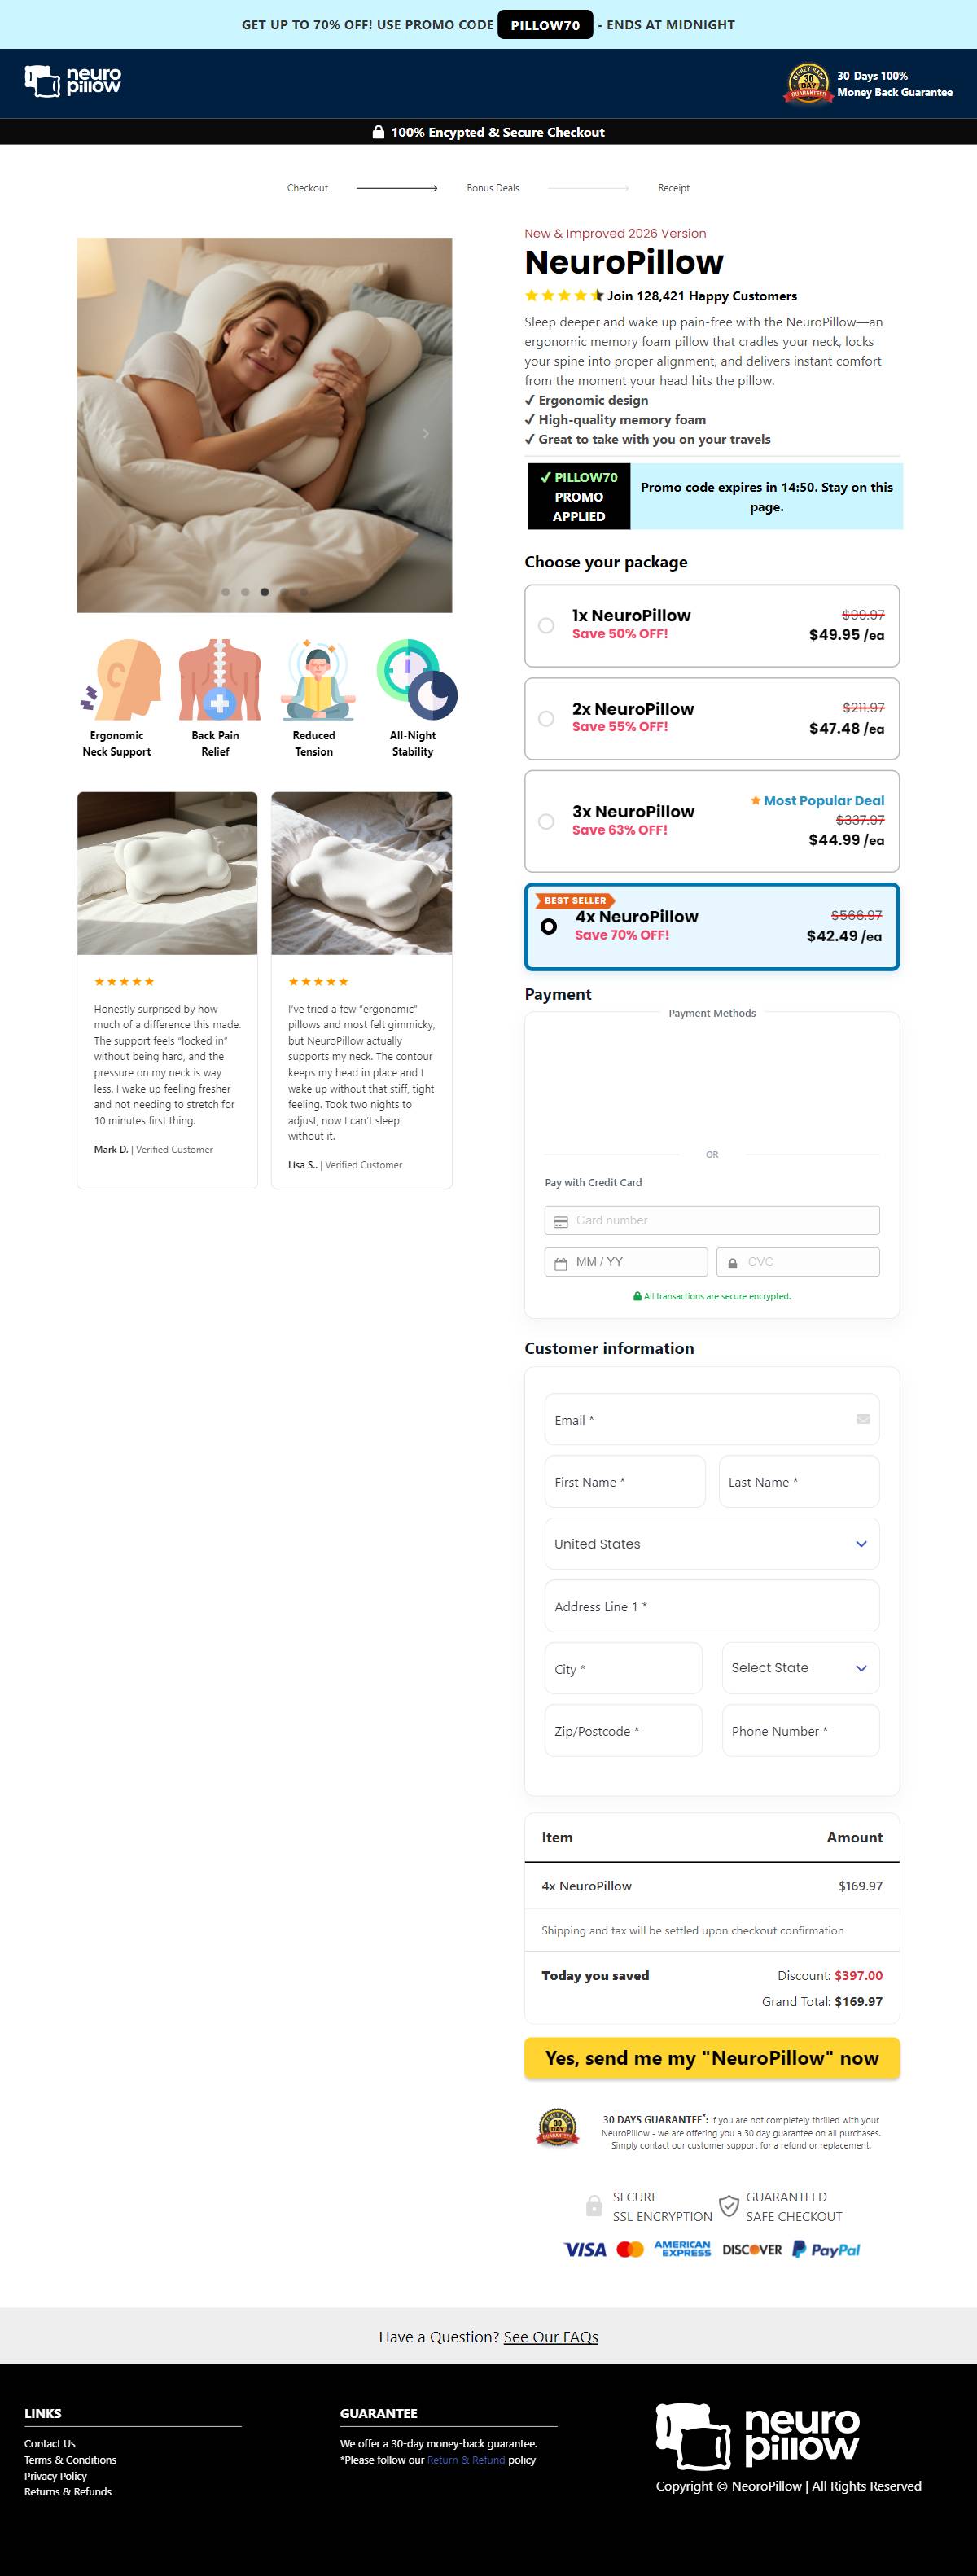This screenshot has height=2576, width=977.
Task: Open the Terms & Conditions footer link
Action: pos(70,2459)
